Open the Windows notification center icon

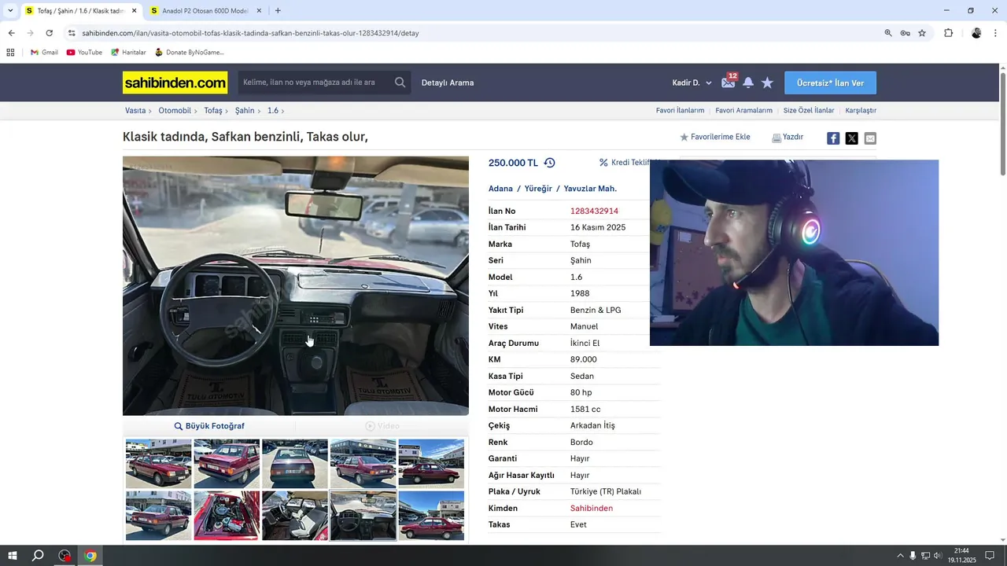coord(990,556)
